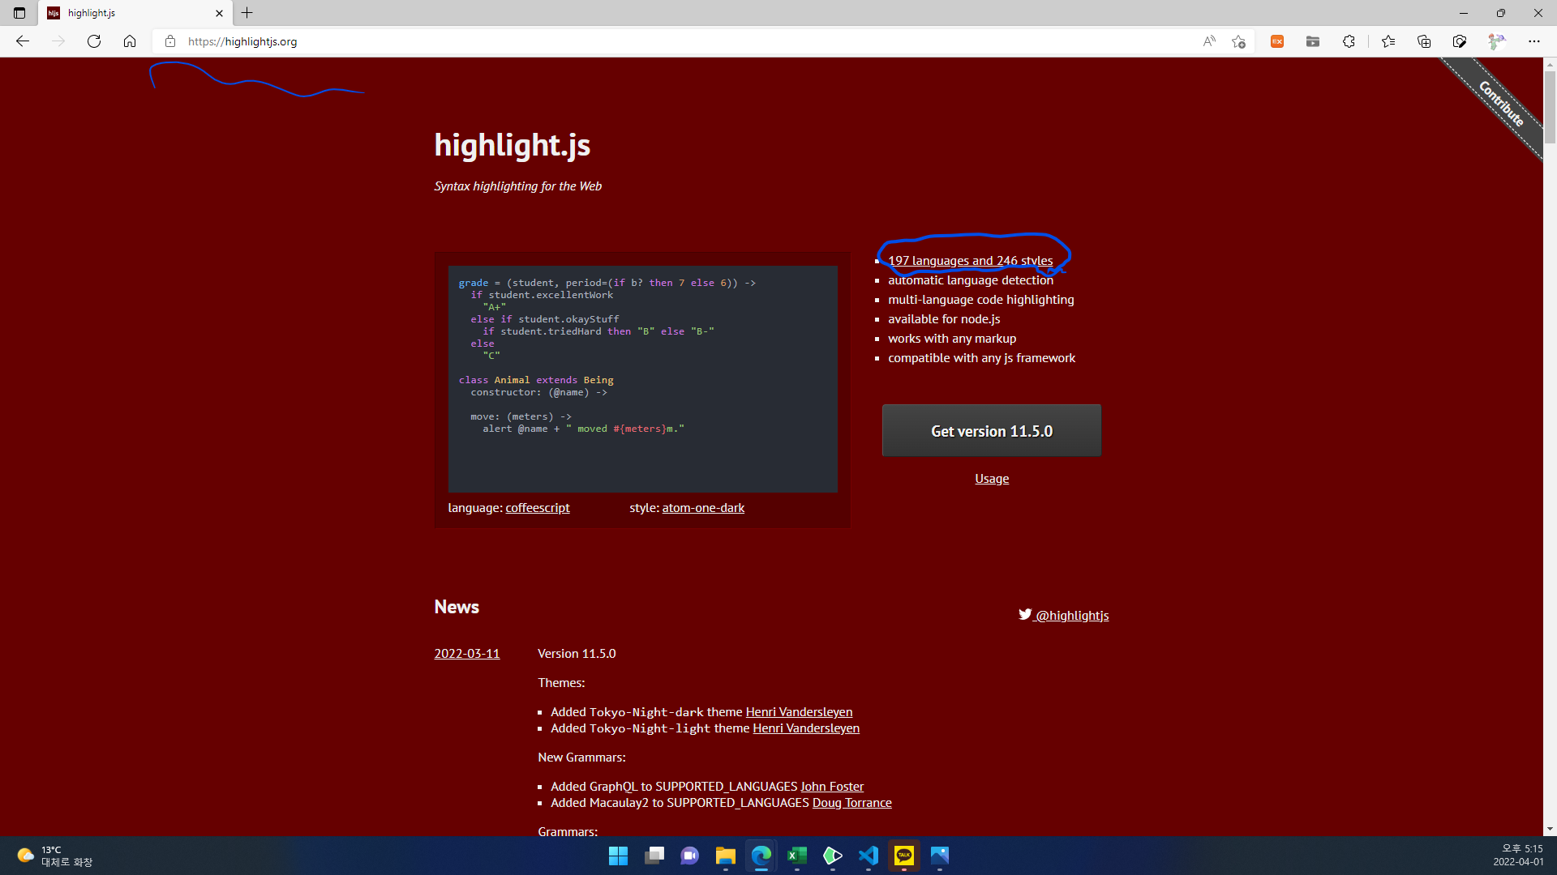The height and width of the screenshot is (875, 1557).
Task: Open Collections icon
Action: (x=1424, y=41)
